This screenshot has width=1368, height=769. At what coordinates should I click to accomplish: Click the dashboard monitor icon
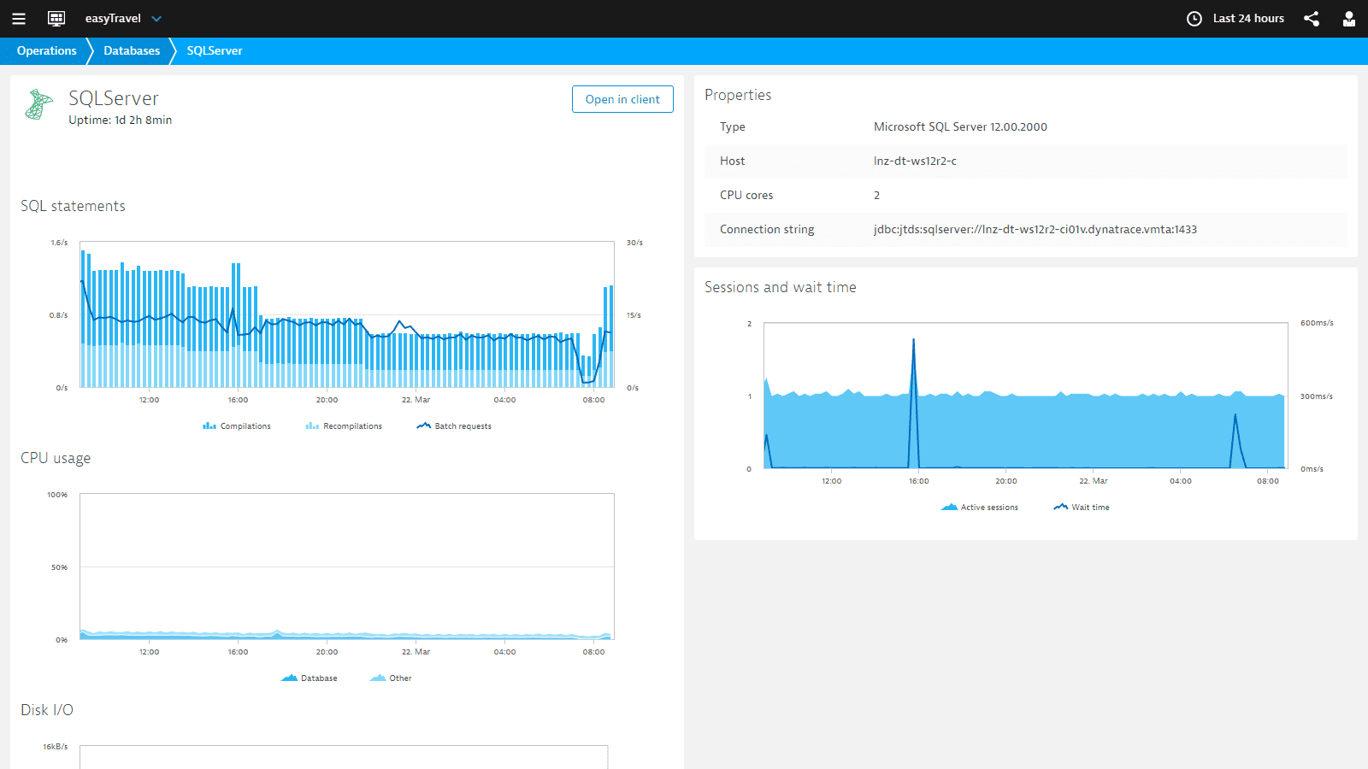[56, 19]
